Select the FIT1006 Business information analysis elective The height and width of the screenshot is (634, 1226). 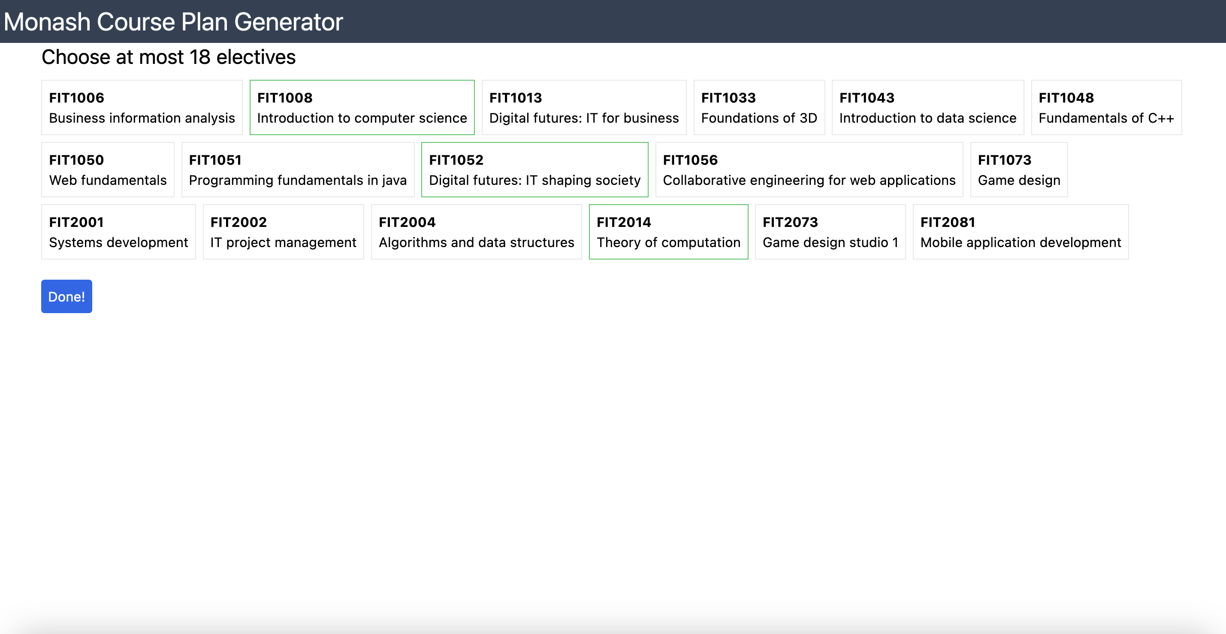coord(142,107)
